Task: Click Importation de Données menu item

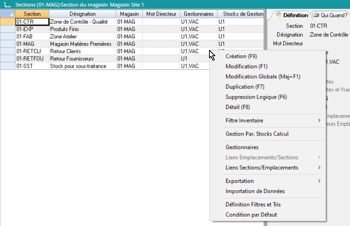Action: 255,191
